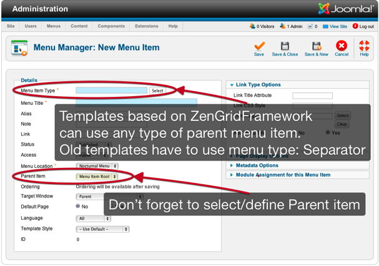Screen dimensions: 379x266
Task: Click the Save & Close disk icon
Action: [285, 46]
